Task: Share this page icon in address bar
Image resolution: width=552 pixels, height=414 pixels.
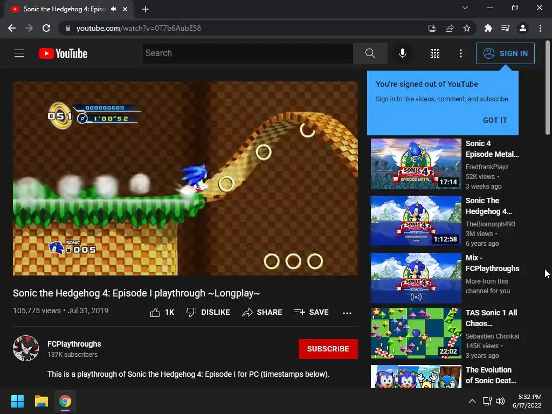Action: 450,28
